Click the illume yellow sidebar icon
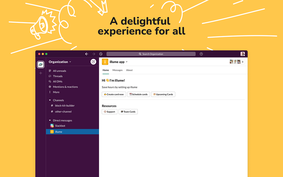283x177 pixels. (x=52, y=132)
